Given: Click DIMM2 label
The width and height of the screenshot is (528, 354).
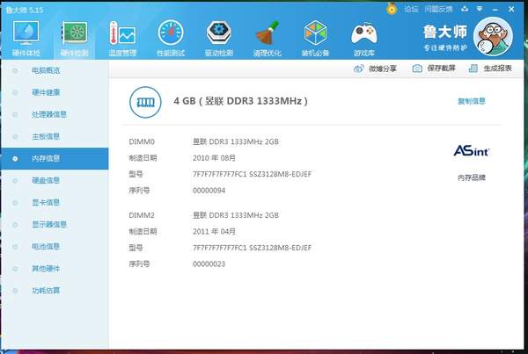Looking at the screenshot, I should [142, 215].
